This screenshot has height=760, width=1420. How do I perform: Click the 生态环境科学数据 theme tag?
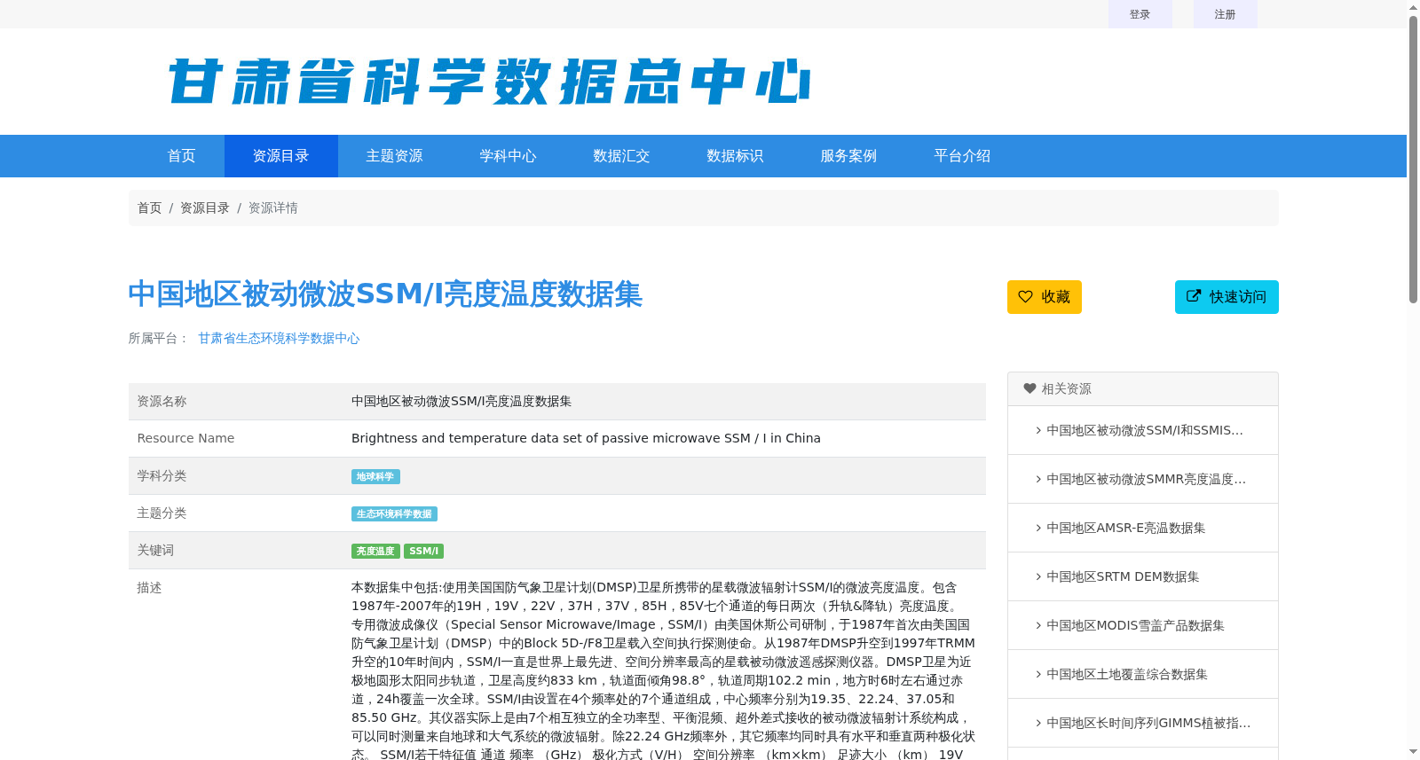coord(394,514)
